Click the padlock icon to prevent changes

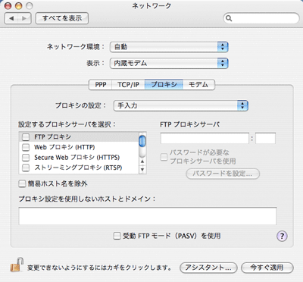click(17, 265)
